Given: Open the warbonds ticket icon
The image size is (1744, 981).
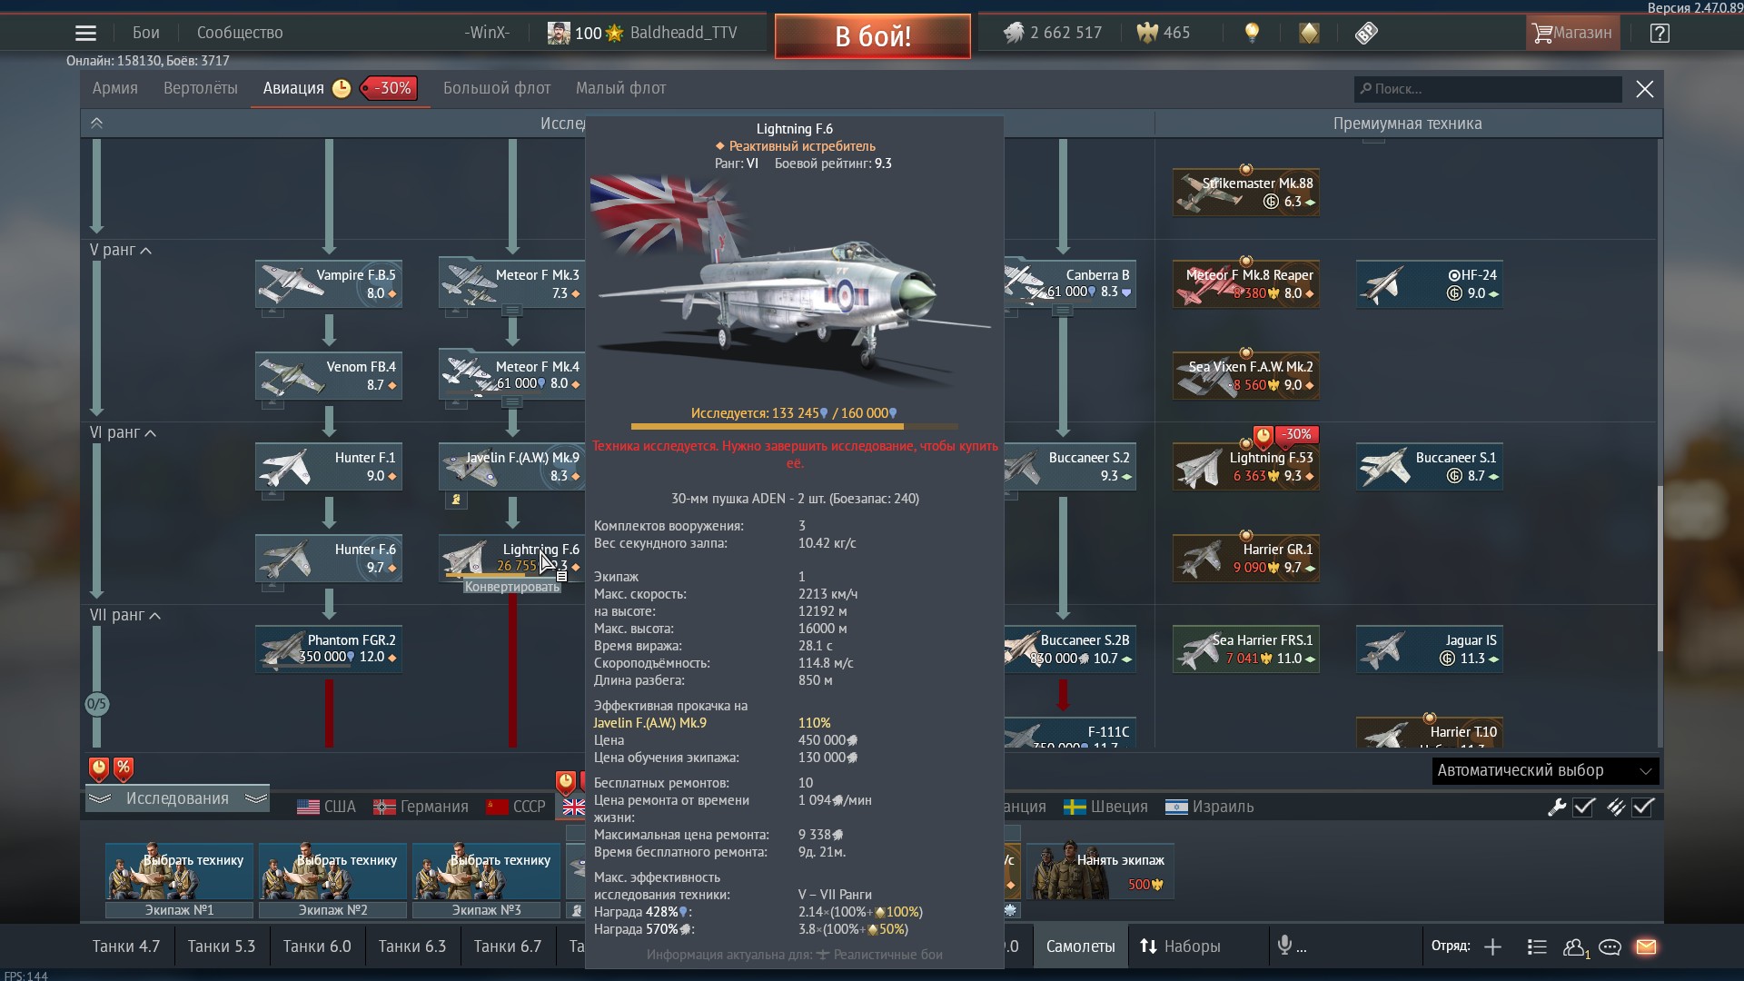Looking at the screenshot, I should click(1366, 33).
